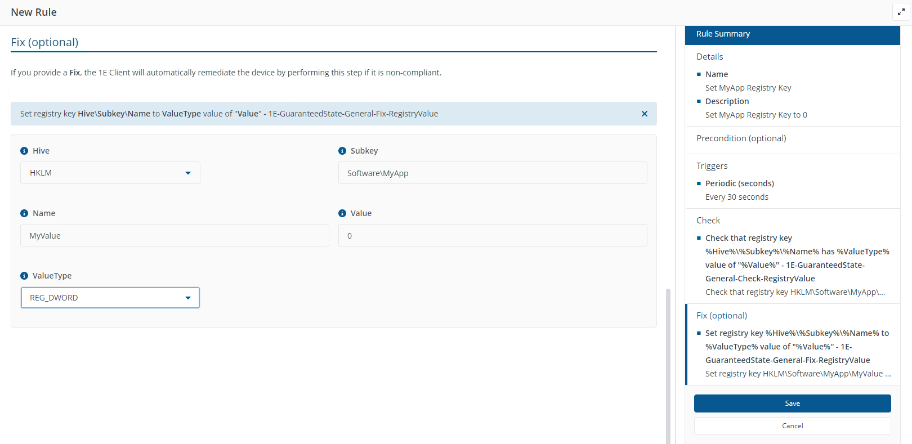The image size is (912, 444).
Task: Cancel the new rule creation
Action: (x=792, y=426)
